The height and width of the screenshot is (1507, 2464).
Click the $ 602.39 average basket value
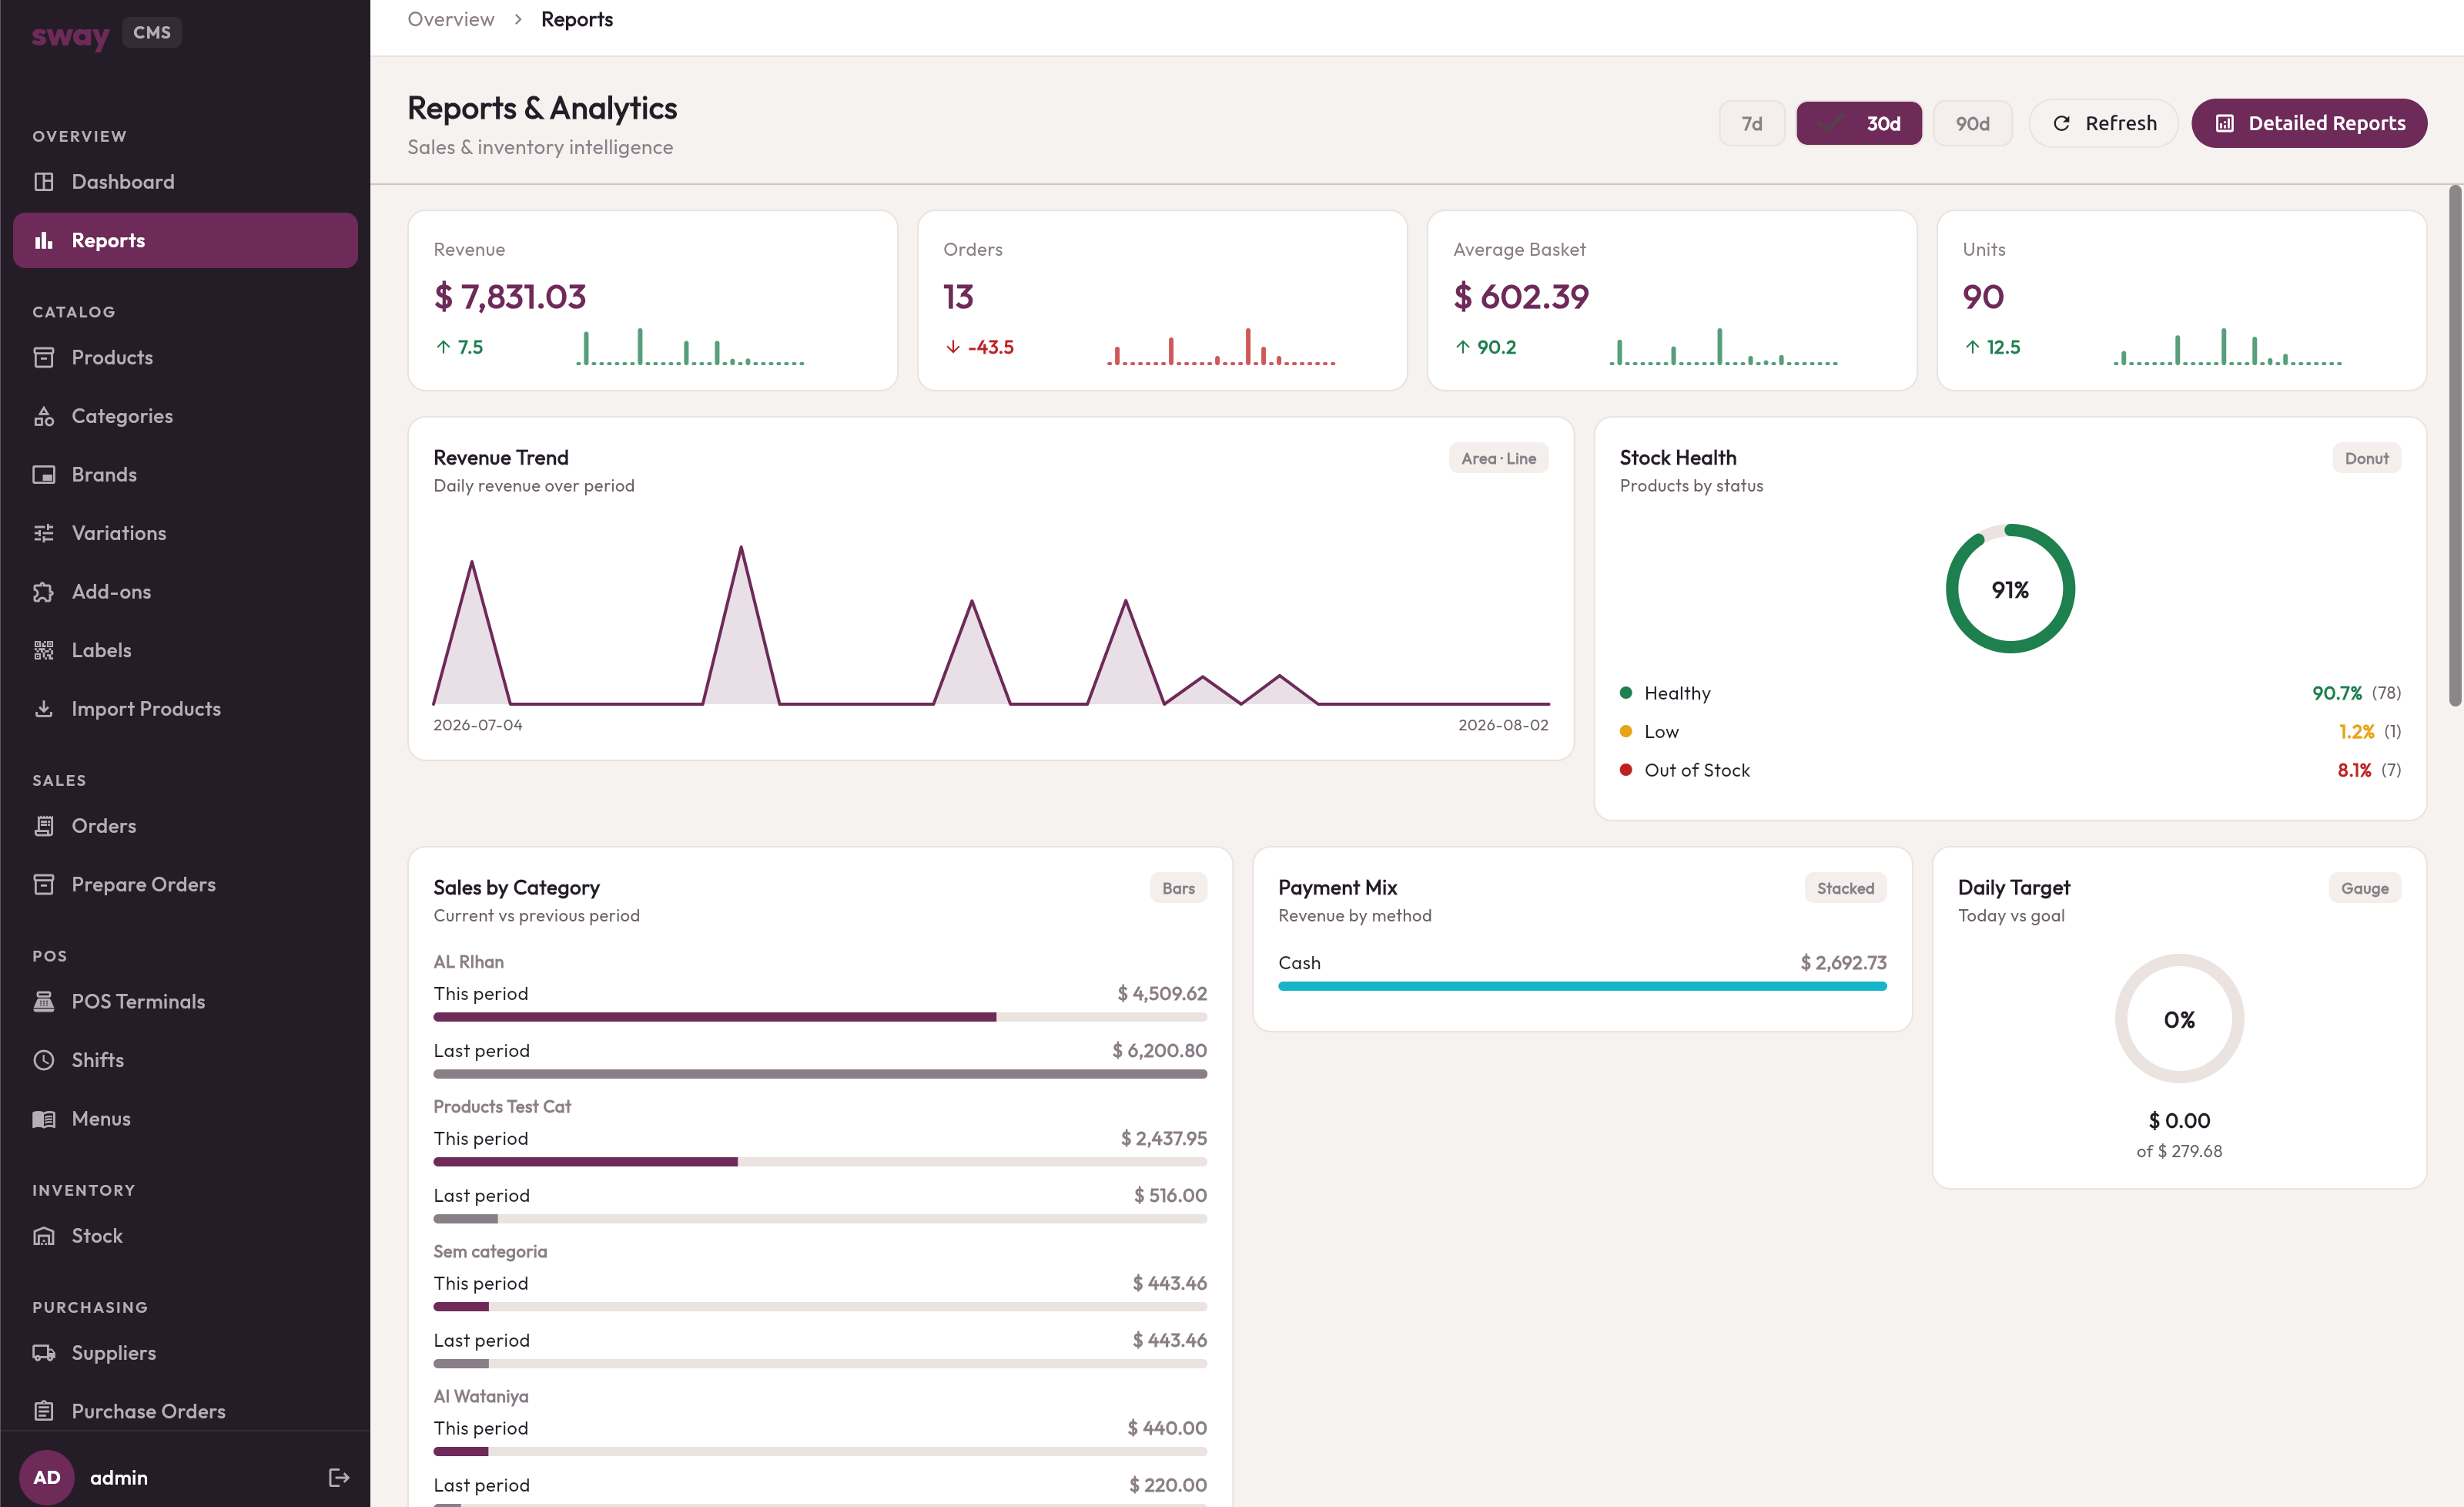point(1521,296)
